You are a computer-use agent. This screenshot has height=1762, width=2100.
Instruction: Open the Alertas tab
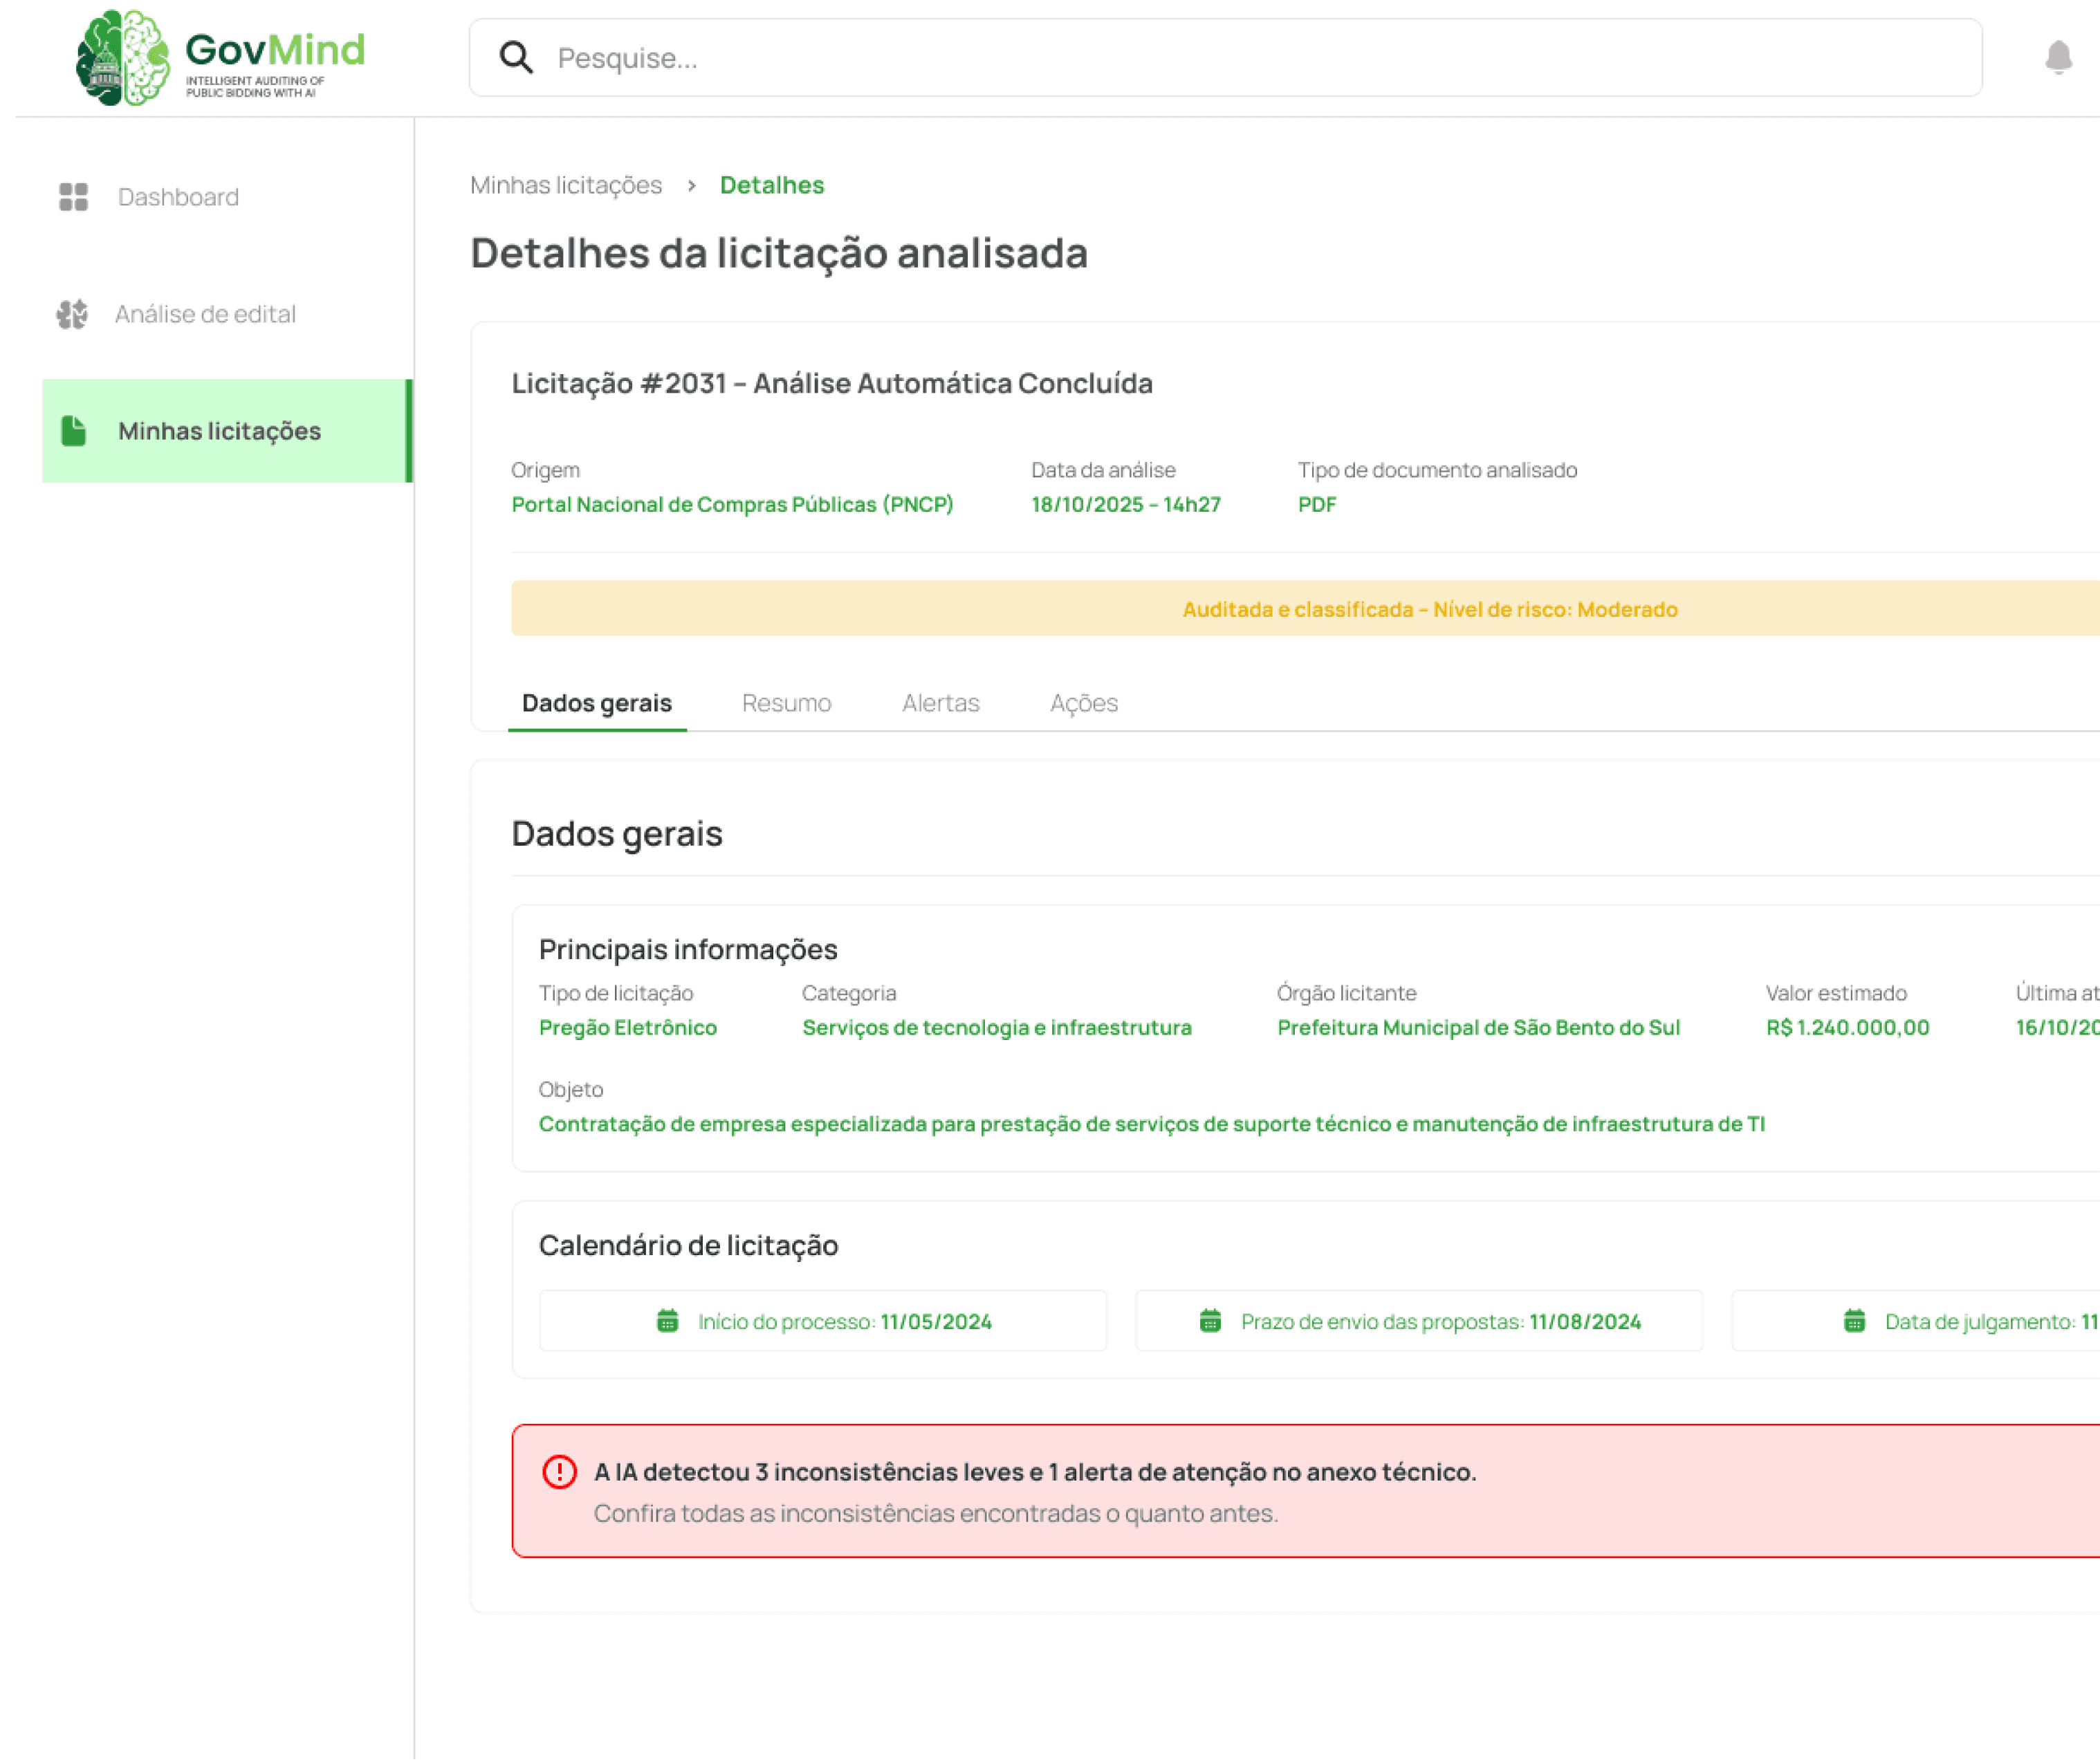[x=940, y=703]
